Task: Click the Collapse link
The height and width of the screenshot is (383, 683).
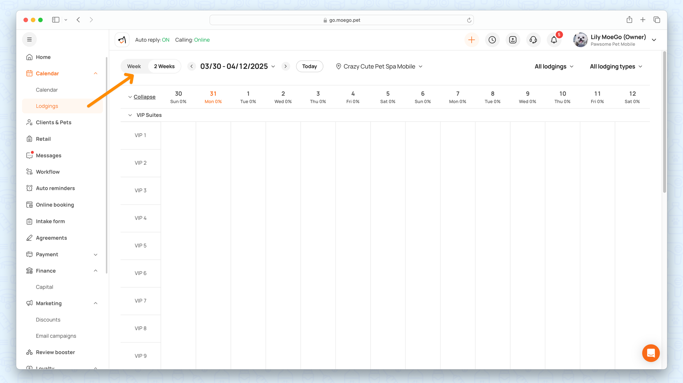Action: tap(144, 97)
